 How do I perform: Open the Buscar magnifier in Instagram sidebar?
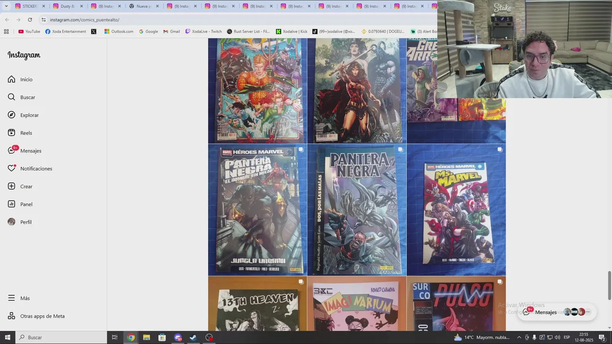click(11, 97)
